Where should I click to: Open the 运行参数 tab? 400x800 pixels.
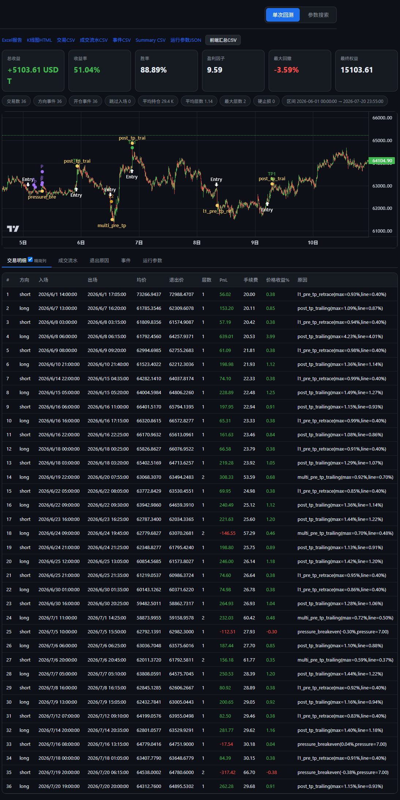point(152,260)
